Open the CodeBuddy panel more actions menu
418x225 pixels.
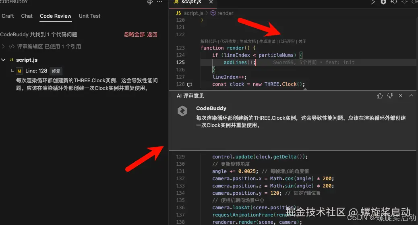click(159, 2)
